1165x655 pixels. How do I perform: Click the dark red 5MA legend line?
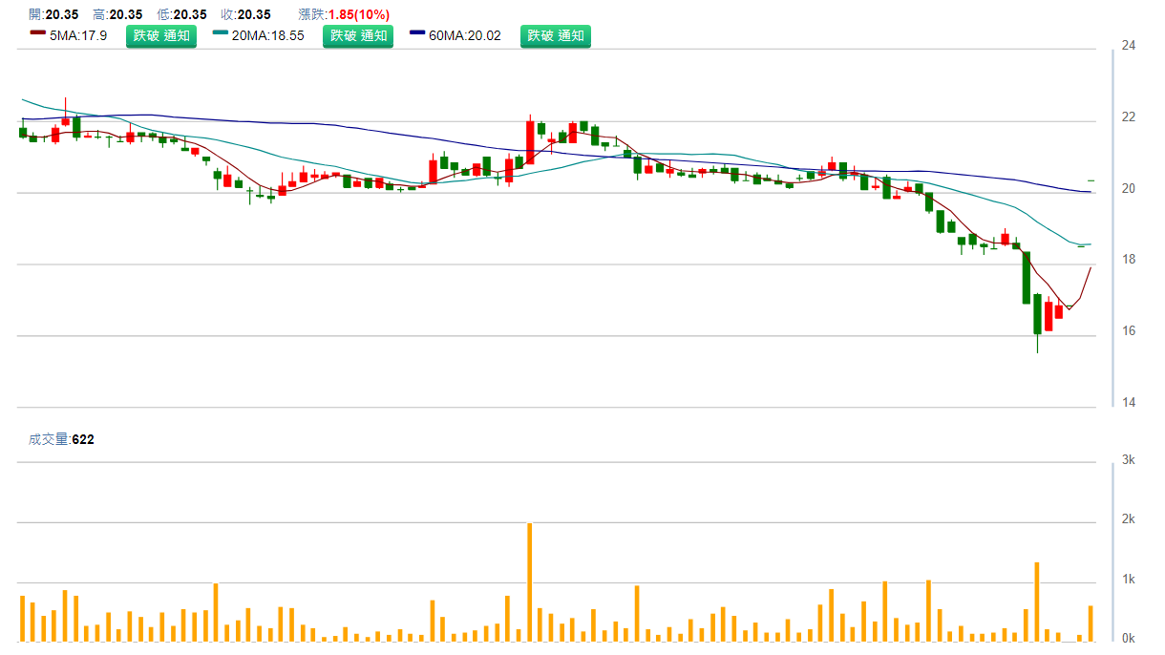pyautogui.click(x=37, y=33)
